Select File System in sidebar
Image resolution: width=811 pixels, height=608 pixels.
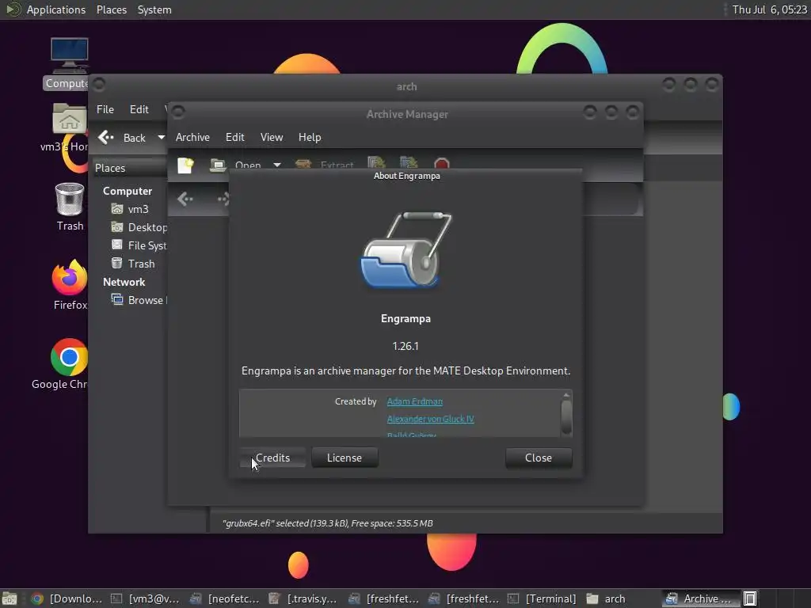click(147, 245)
